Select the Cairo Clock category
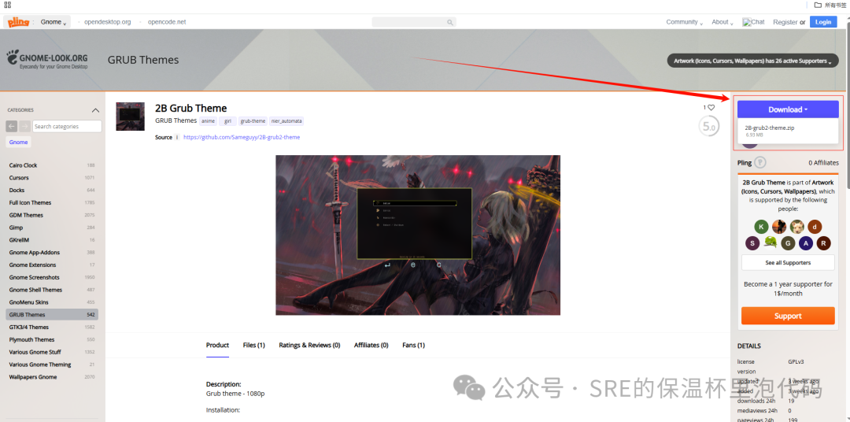This screenshot has width=850, height=422. coord(52,165)
